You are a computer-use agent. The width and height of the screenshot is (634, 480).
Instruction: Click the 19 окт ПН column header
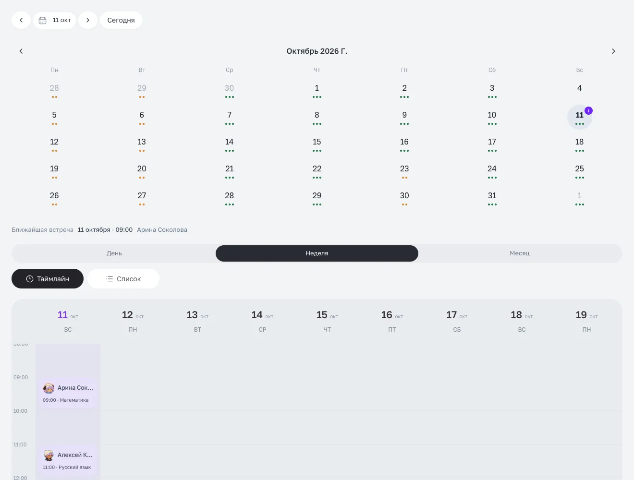[586, 321]
